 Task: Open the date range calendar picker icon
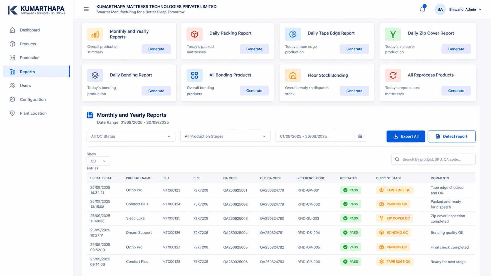click(x=360, y=136)
